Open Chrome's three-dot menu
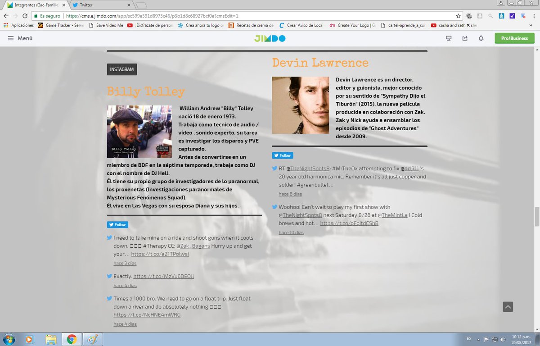Image resolution: width=540 pixels, height=346 pixels. (x=534, y=15)
